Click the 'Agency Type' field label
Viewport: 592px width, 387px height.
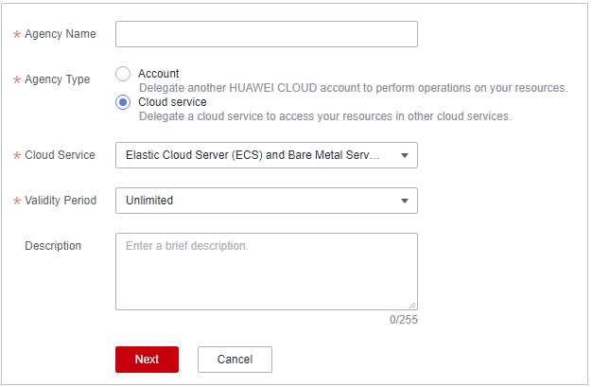58,79
